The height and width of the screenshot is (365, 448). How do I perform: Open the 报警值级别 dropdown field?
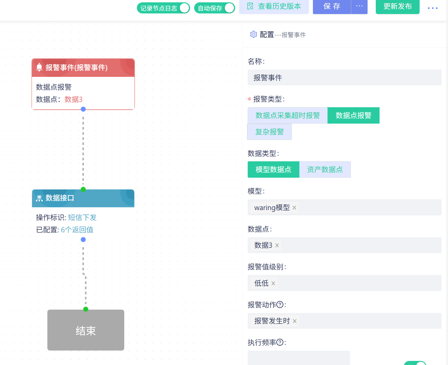344,283
